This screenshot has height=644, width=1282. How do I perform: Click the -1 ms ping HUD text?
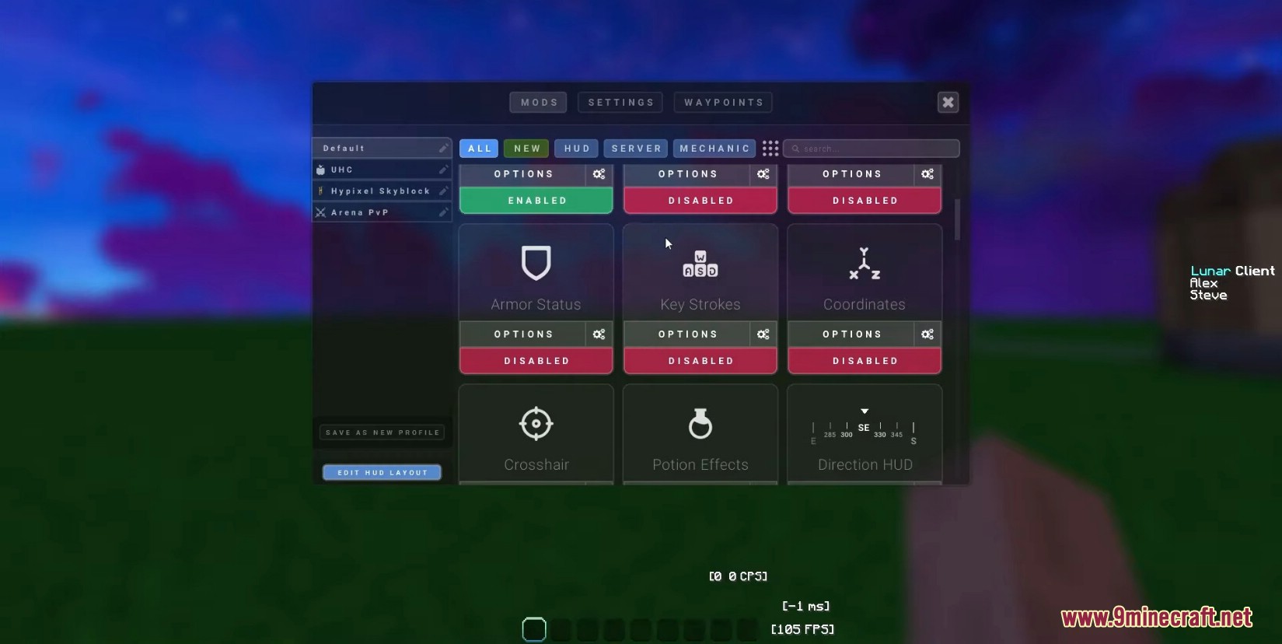(805, 606)
